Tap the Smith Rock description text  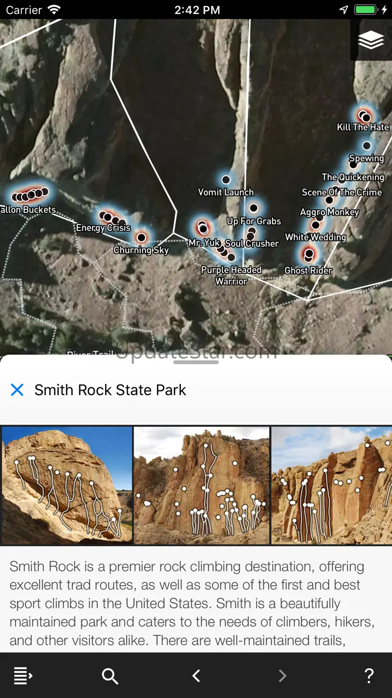[x=193, y=603]
